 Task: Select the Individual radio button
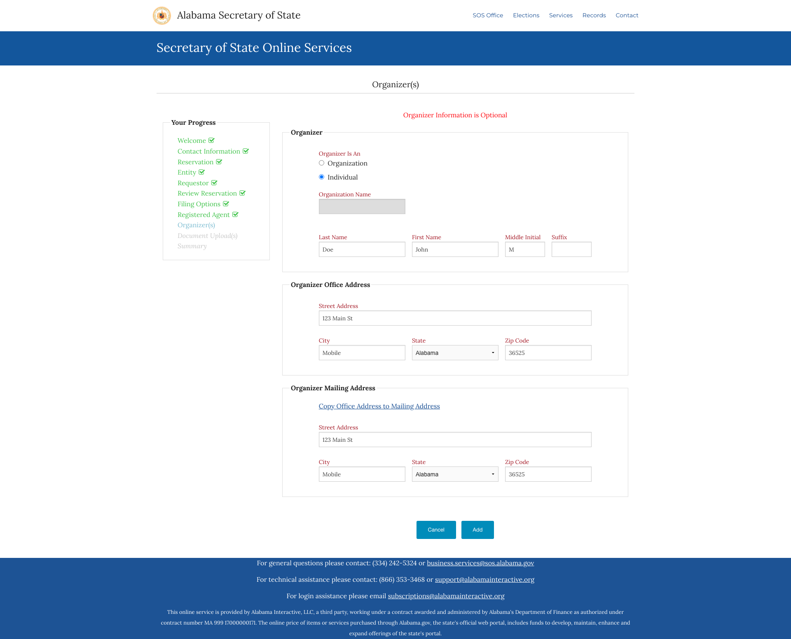321,177
